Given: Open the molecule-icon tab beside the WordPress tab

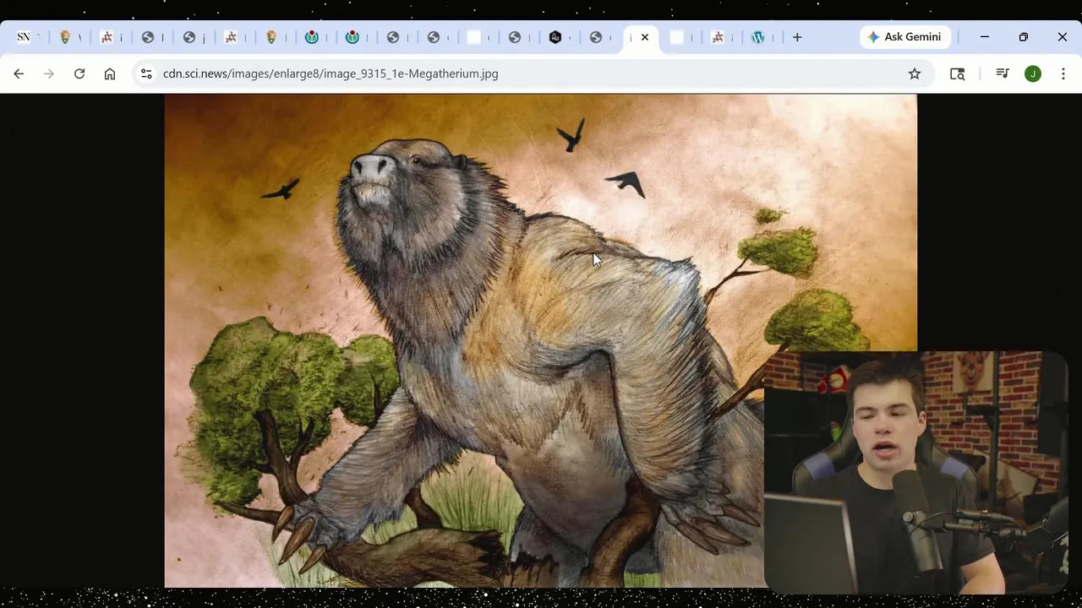Looking at the screenshot, I should [718, 37].
